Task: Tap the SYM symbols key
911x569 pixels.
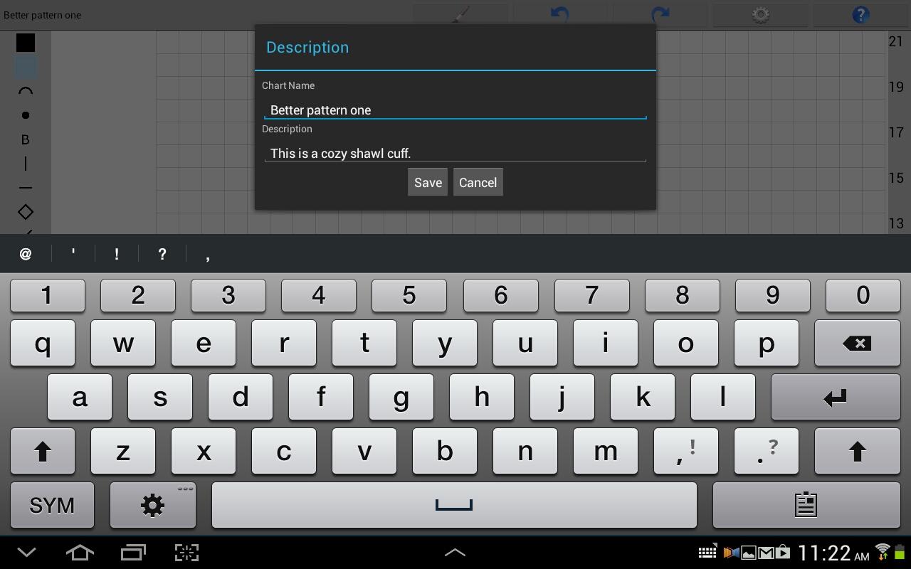Action: point(52,505)
